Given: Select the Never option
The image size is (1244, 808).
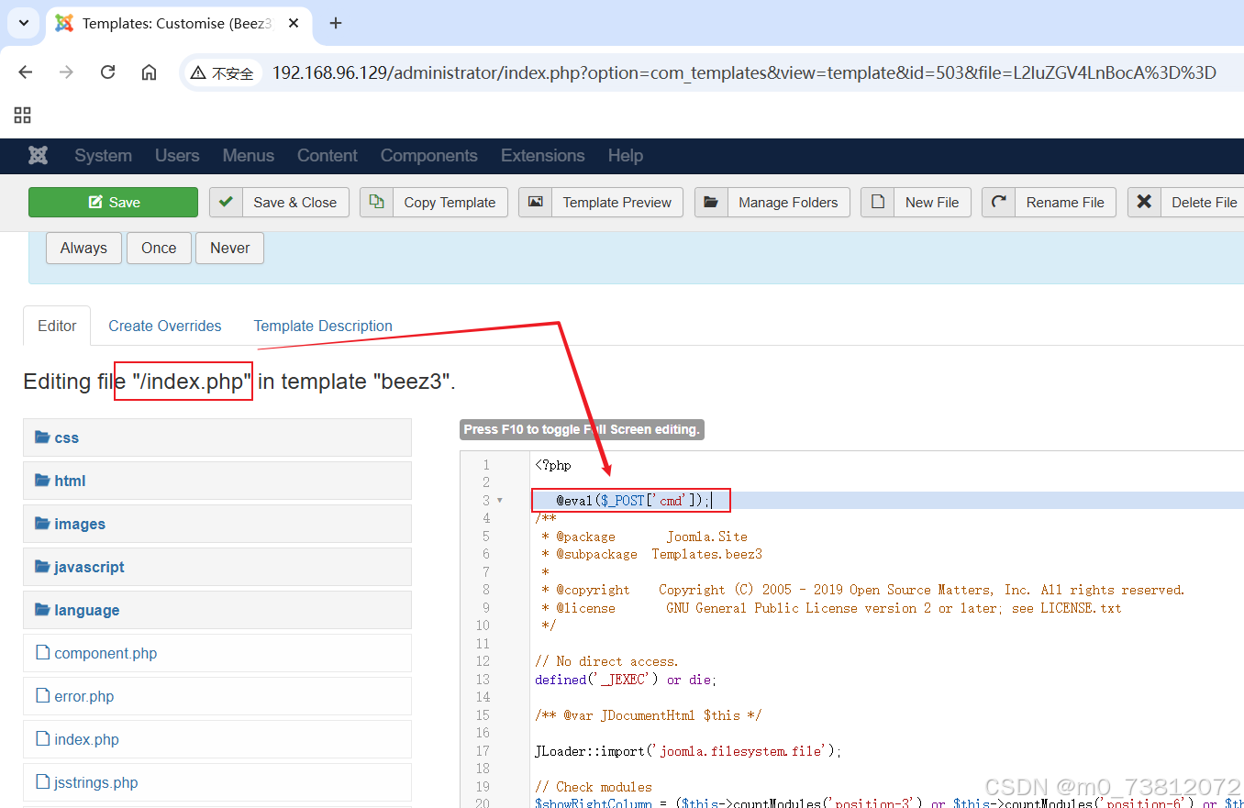Looking at the screenshot, I should click(230, 248).
